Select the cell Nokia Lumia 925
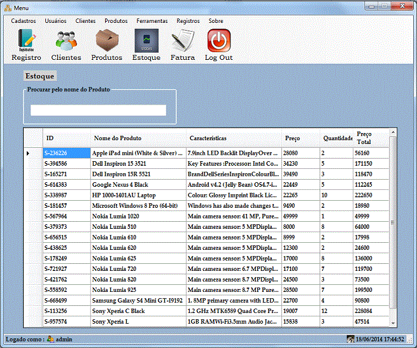Image resolution: width=417 pixels, height=348 pixels. [x=138, y=290]
